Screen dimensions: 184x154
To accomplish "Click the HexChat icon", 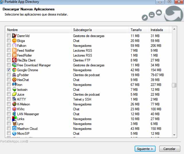I will 14,80.
